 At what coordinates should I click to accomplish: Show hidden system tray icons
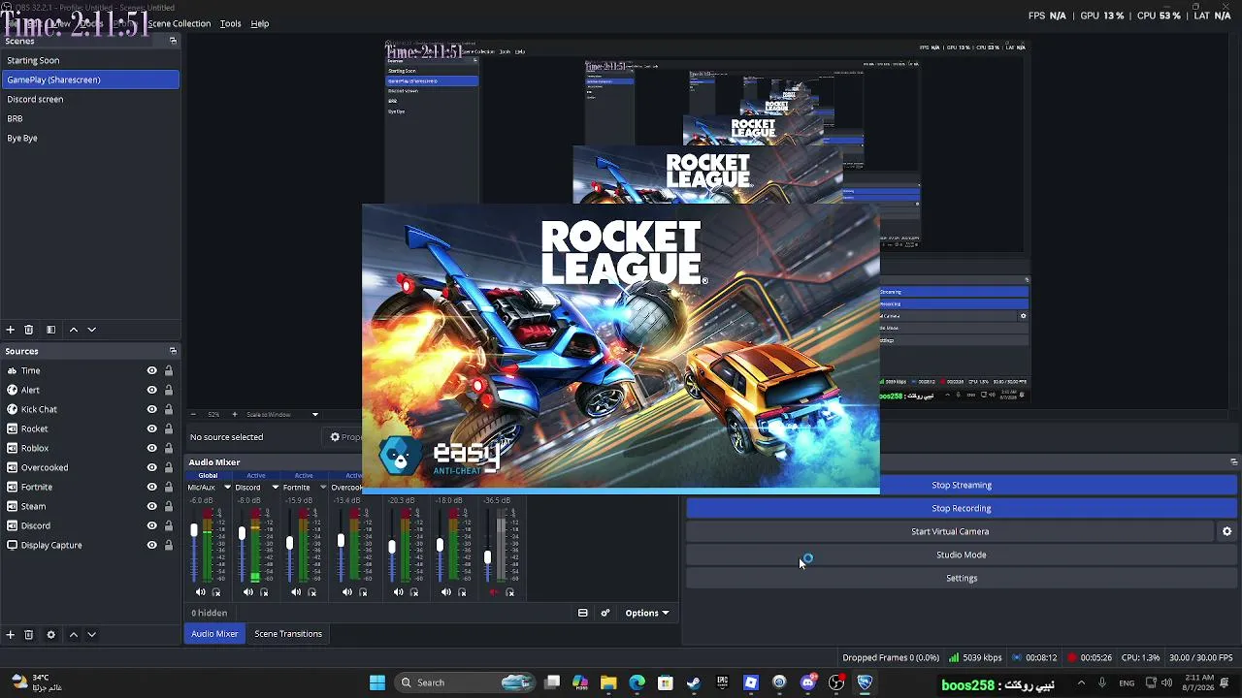(1081, 682)
